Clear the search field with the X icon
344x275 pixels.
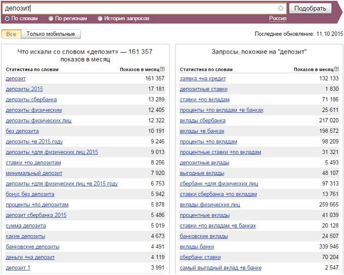point(281,8)
